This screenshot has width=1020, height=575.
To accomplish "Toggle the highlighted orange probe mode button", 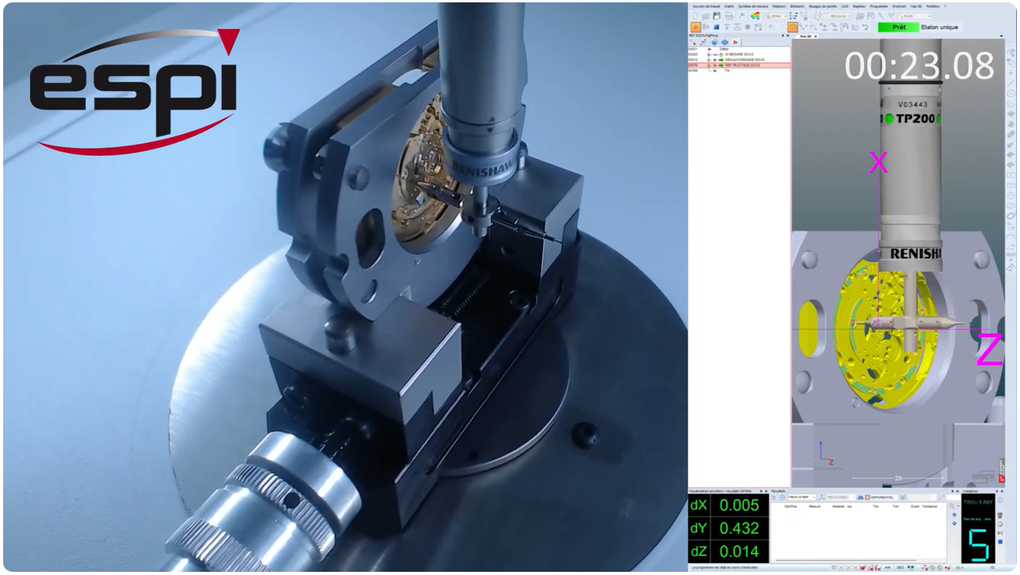I will [792, 27].
